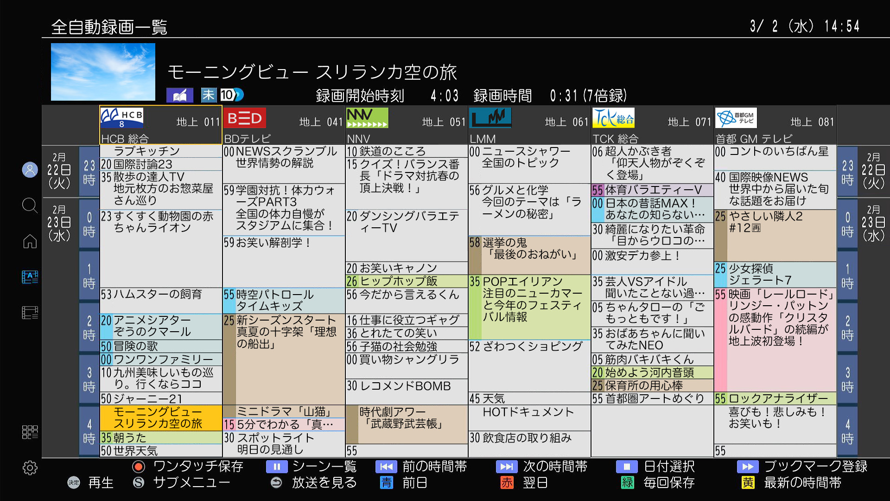Jump to previous time band button
The width and height of the screenshot is (890, 501).
pyautogui.click(x=386, y=467)
